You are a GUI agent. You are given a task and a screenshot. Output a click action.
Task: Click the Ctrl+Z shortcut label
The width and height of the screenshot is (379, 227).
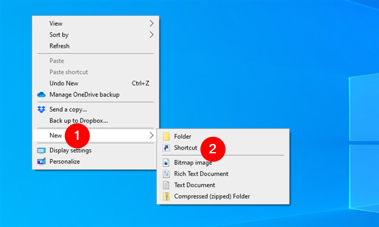coord(140,84)
